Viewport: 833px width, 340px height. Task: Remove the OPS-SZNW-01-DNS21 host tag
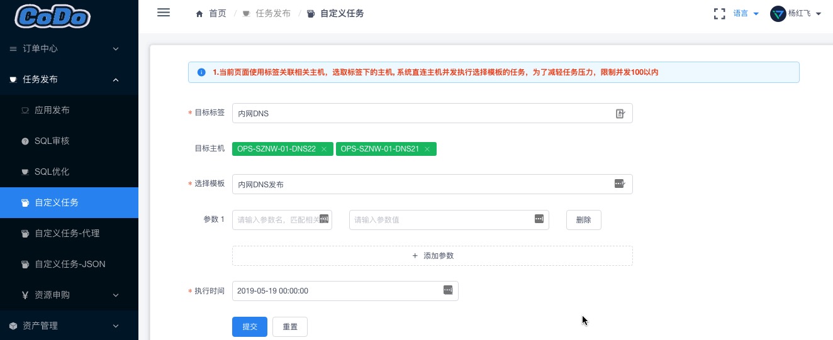click(427, 149)
